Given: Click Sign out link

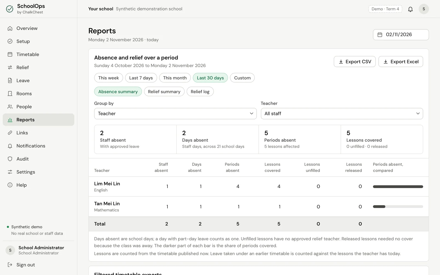Looking at the screenshot, I should (x=38, y=265).
